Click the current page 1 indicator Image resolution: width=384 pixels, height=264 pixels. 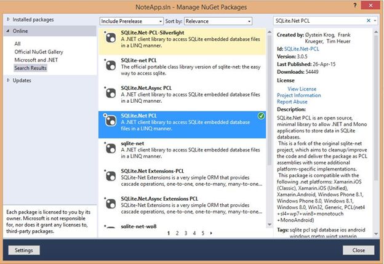coord(169,233)
